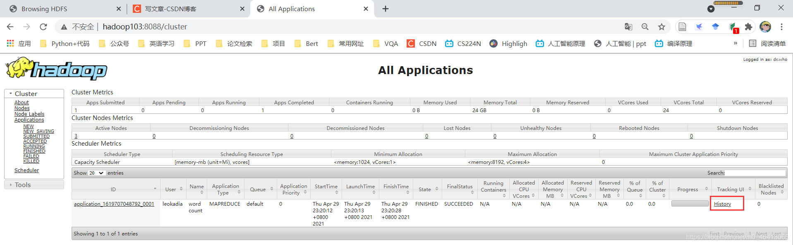Open the Chrome three-dot menu

781,27
